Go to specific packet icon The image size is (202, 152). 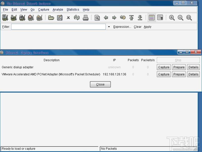123,17
